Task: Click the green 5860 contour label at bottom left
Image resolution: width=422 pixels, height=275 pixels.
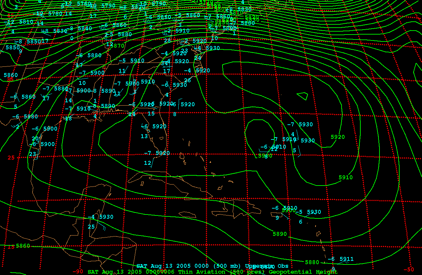Action: tap(23, 246)
